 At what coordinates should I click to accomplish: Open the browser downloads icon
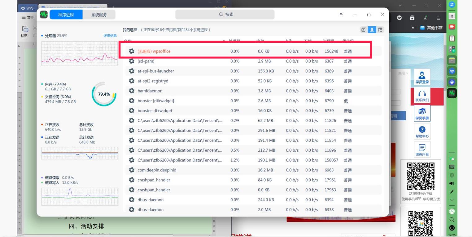(x=425, y=18)
